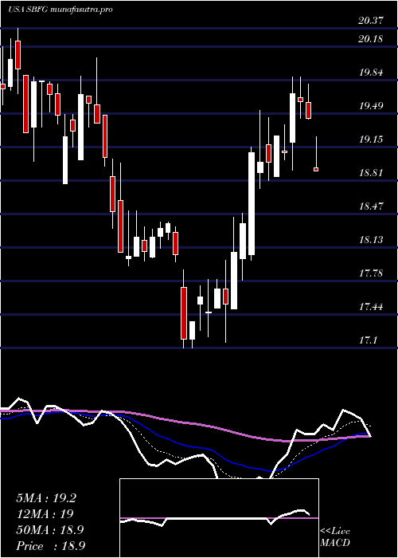Click the 20.37 price label
This screenshot has height=558, width=398.
[371, 21]
